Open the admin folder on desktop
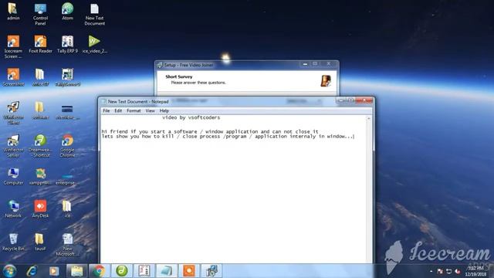This screenshot has height=278, width=494. 13,12
